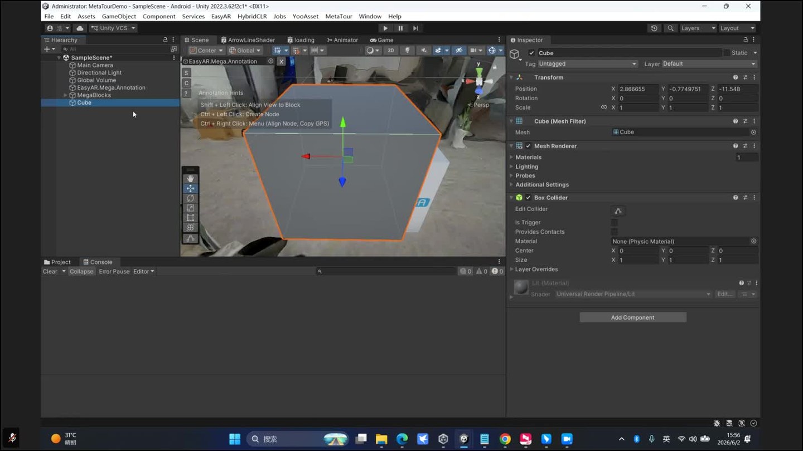Open the Layers dropdown in top toolbar
Image resolution: width=803 pixels, height=451 pixels.
(698, 28)
